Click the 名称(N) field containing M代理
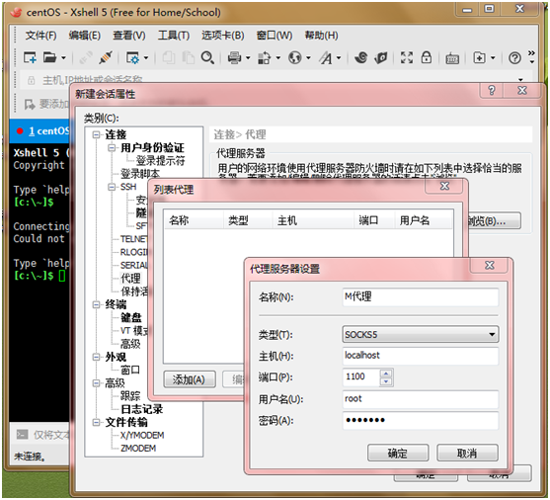The width and height of the screenshot is (550, 500). point(421,296)
